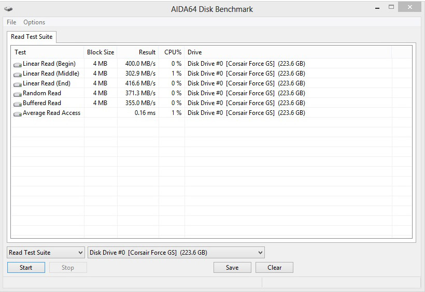This screenshot has width=425, height=292.
Task: Select the Average Read Access row text
Action: [51, 113]
